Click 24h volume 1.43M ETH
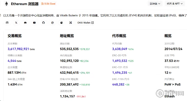 click(15, 84)
